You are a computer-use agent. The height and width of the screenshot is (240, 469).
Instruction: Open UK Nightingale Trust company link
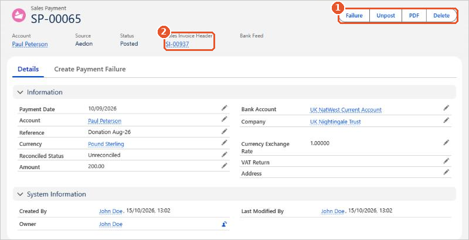tap(335, 122)
